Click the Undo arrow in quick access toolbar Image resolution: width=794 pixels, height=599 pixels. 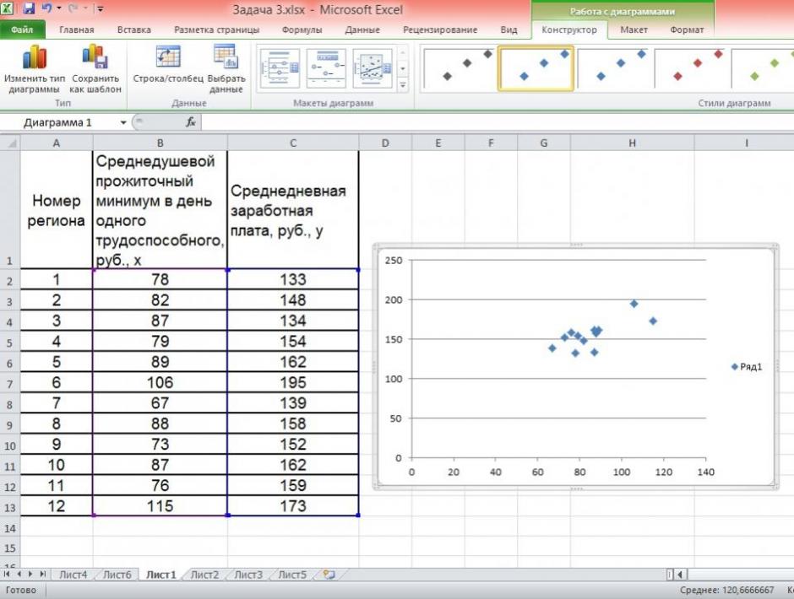point(47,9)
